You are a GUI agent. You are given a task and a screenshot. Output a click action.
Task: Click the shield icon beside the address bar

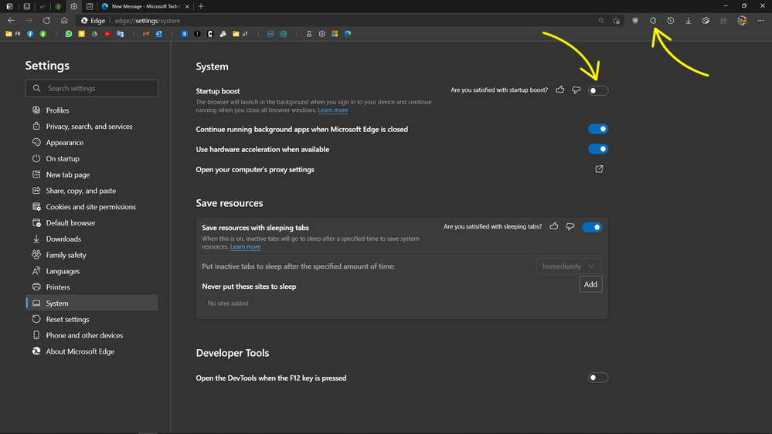tap(635, 21)
